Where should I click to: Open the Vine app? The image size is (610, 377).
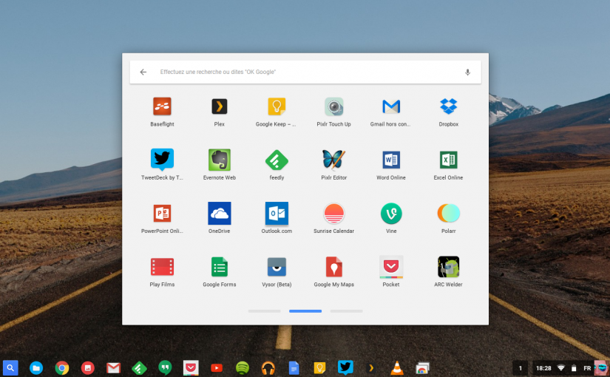click(391, 213)
